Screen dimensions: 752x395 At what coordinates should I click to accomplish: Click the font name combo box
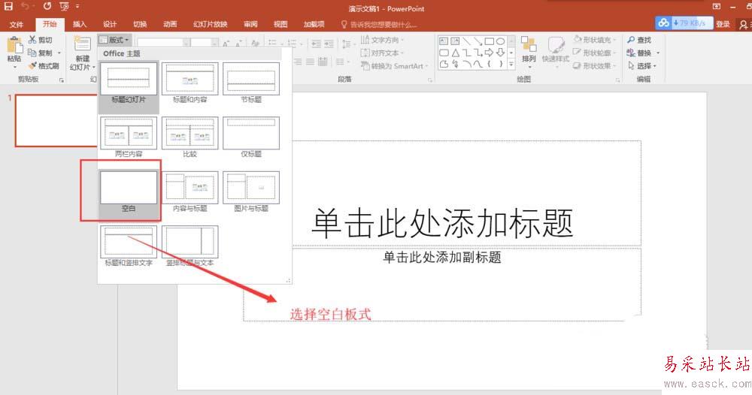click(163, 43)
